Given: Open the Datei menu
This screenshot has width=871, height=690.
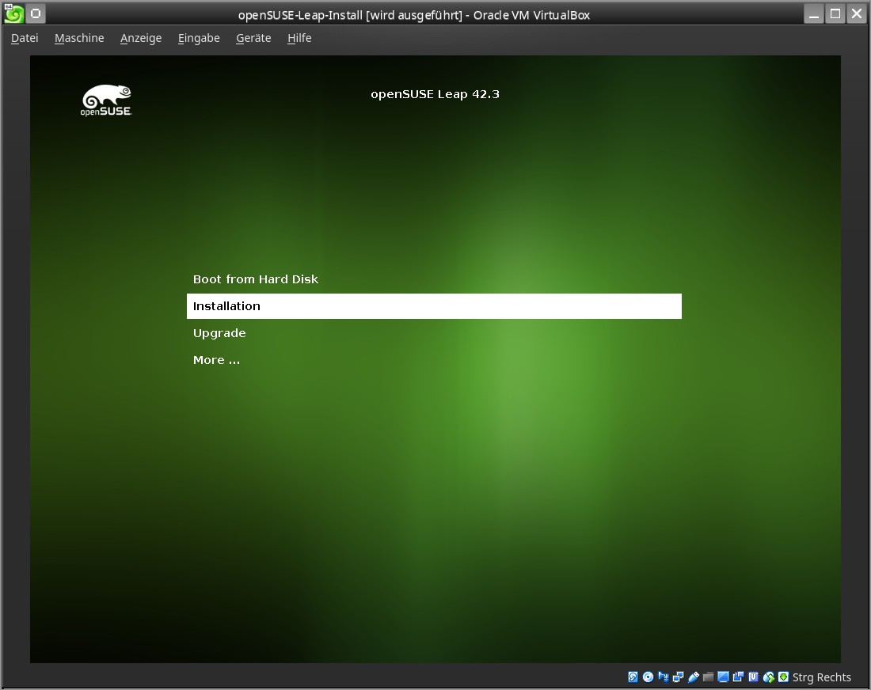Looking at the screenshot, I should pos(25,38).
